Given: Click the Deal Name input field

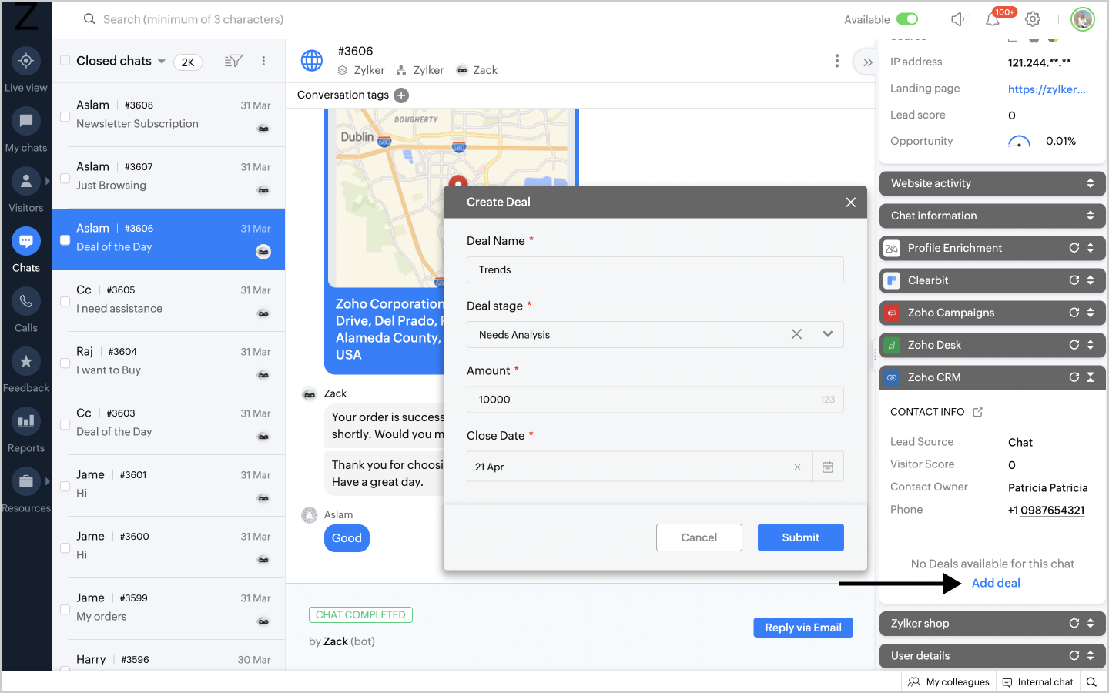Looking at the screenshot, I should coord(655,269).
